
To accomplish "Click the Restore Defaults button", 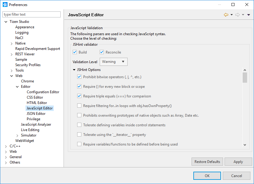I will (x=207, y=161).
